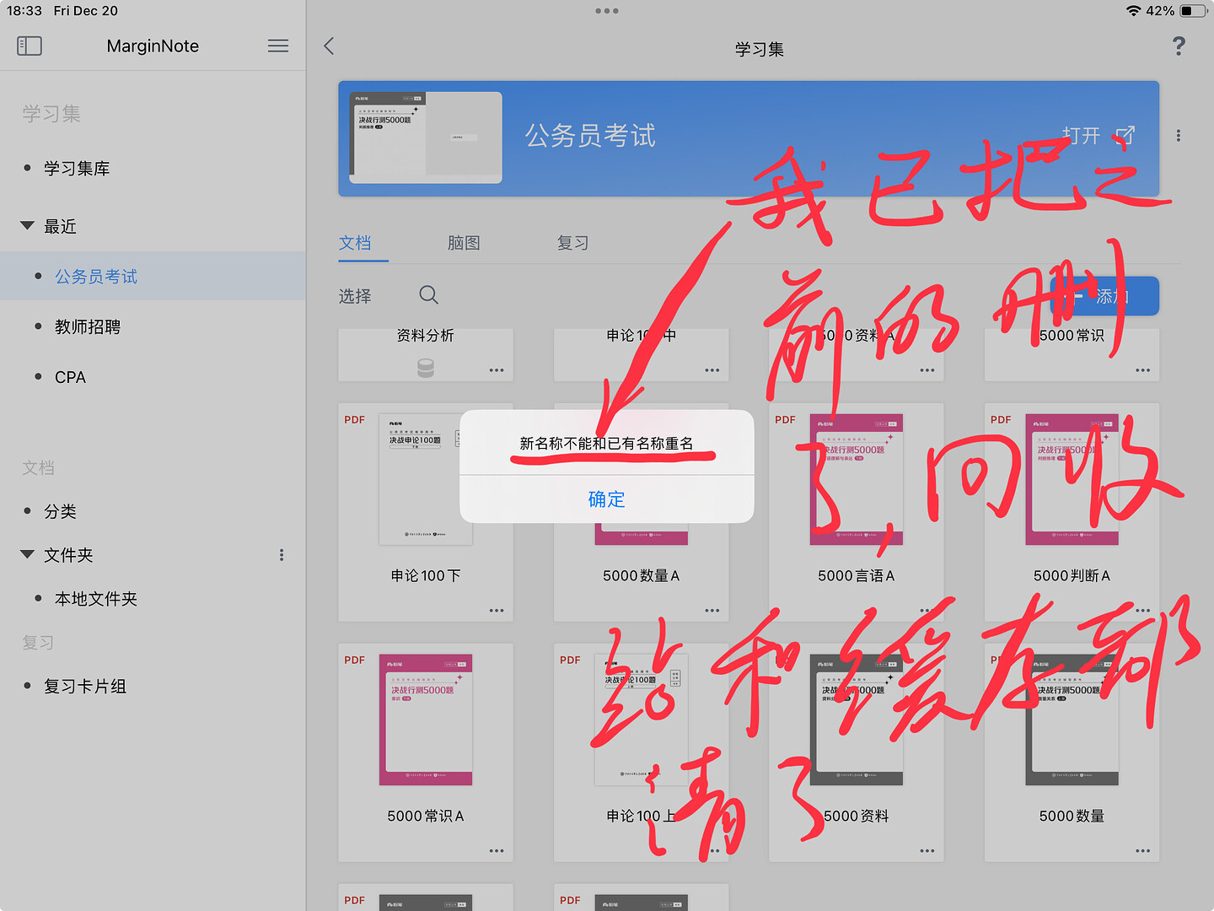This screenshot has height=911, width=1214.
Task: Open 分类 under documents
Action: [x=60, y=511]
